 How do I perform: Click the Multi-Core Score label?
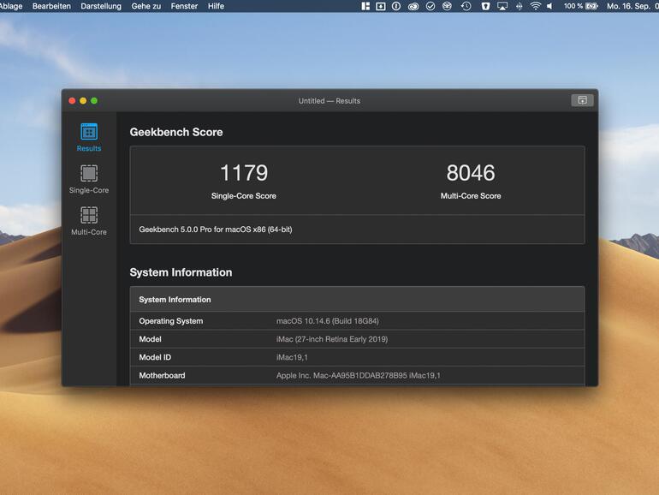[471, 195]
